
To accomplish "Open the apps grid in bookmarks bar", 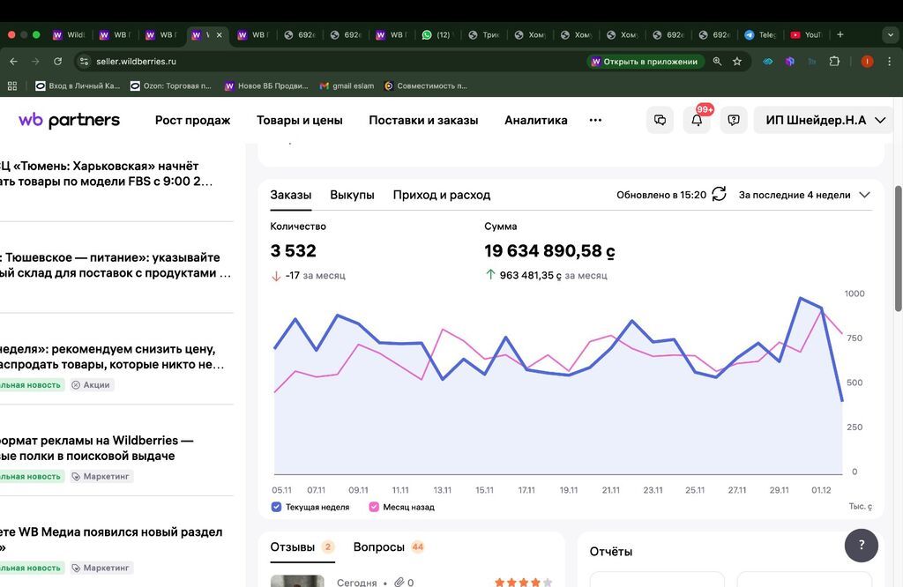I will click(x=12, y=85).
